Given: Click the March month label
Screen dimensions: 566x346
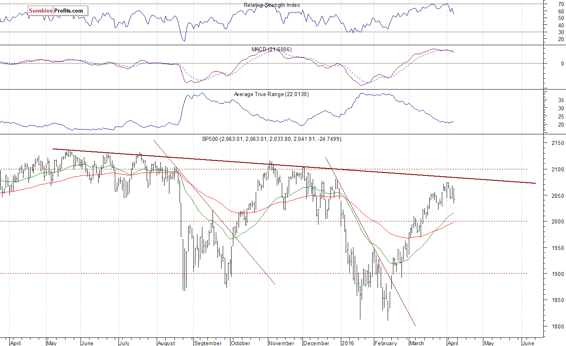Looking at the screenshot, I should 416,343.
